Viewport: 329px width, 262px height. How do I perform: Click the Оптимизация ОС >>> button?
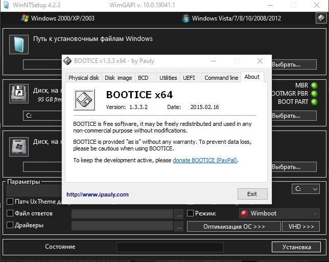[x=234, y=227]
